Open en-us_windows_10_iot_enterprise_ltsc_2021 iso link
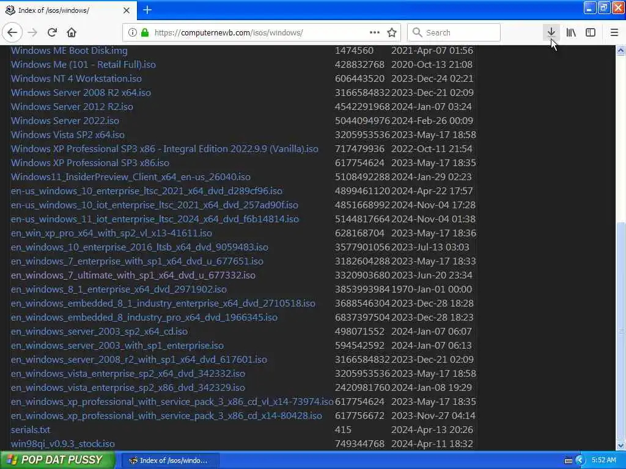 tap(155, 205)
